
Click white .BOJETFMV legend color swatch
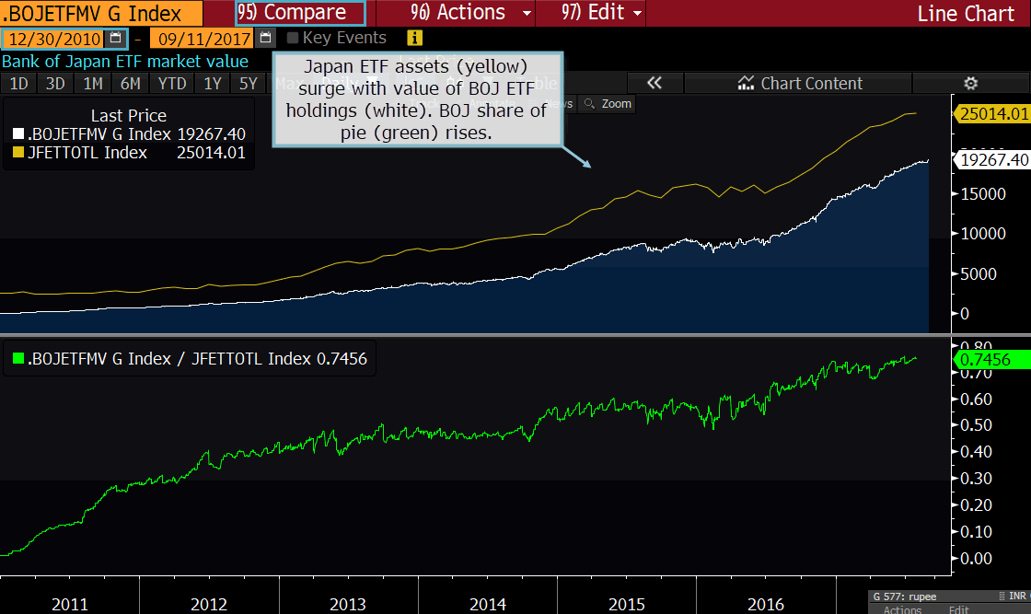18,134
